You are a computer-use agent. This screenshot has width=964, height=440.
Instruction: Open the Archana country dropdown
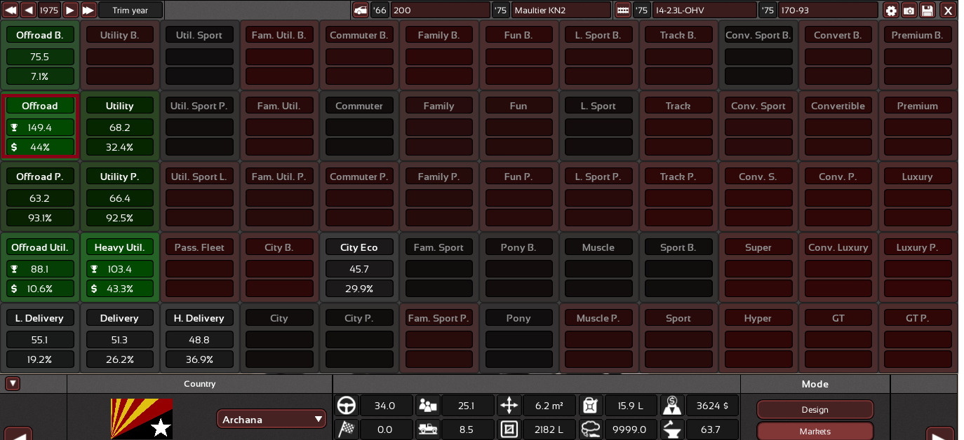pyautogui.click(x=271, y=420)
